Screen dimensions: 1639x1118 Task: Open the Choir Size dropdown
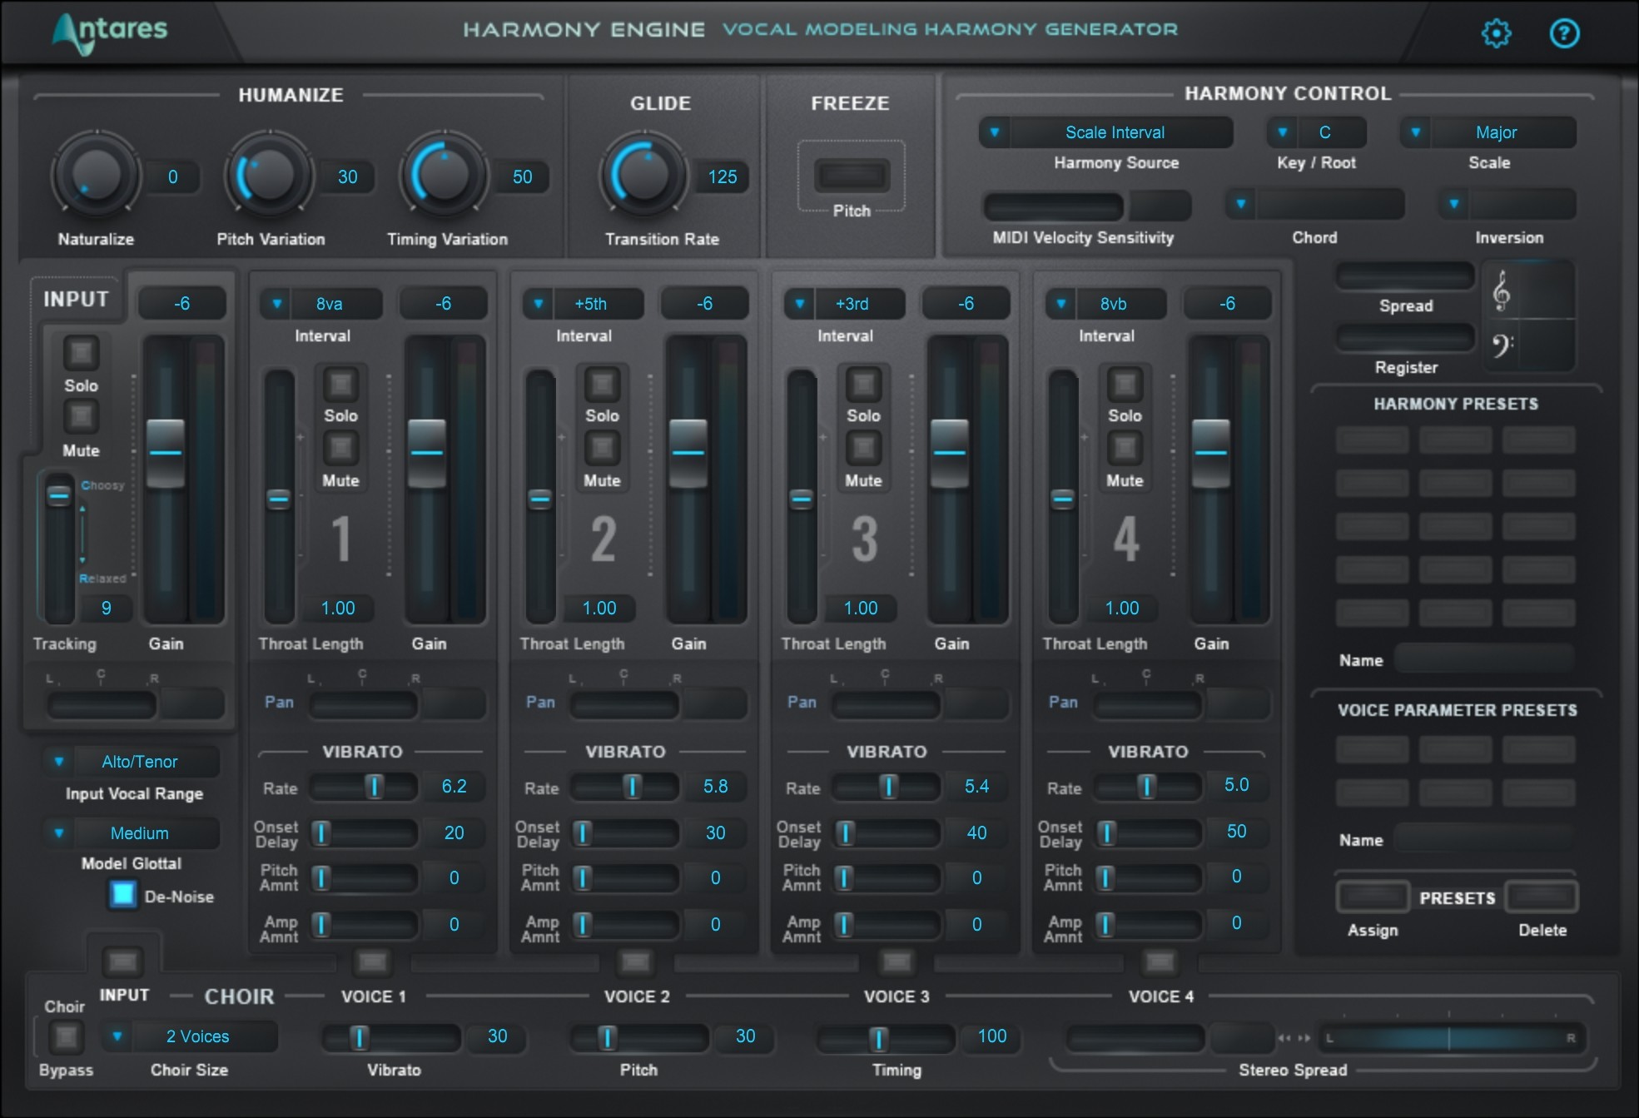coord(190,1036)
